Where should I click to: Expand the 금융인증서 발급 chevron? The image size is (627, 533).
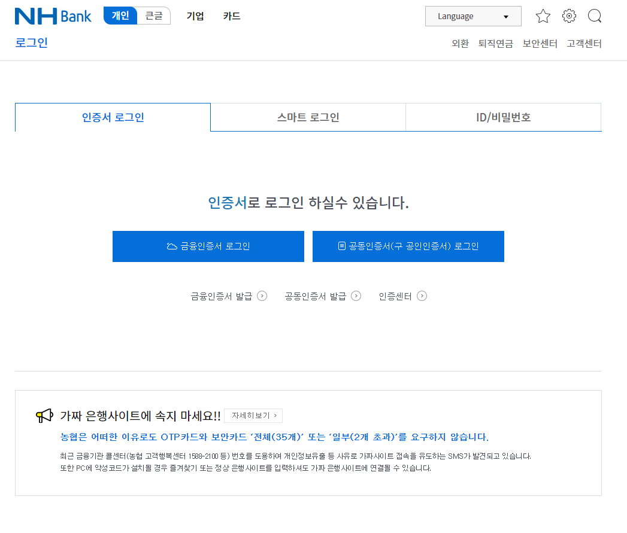pyautogui.click(x=261, y=296)
